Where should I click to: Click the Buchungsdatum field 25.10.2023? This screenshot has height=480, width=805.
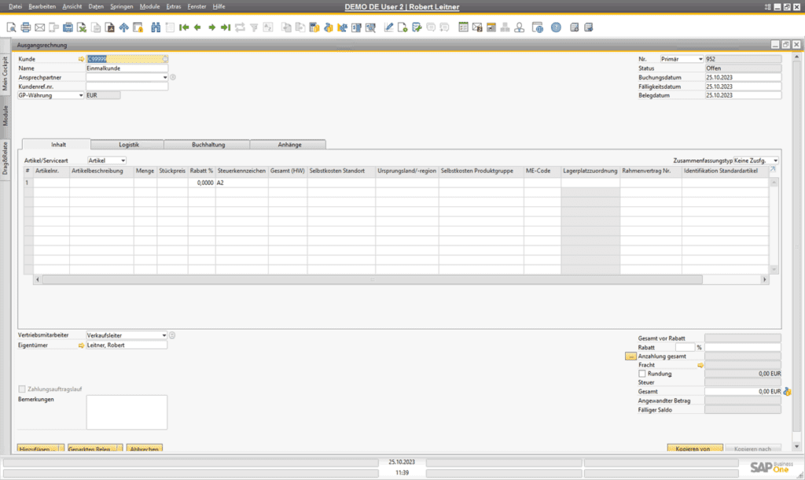pos(743,78)
